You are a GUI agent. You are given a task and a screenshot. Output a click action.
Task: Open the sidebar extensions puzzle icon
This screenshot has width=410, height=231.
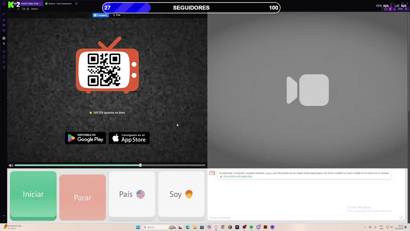[x=4, y=62]
